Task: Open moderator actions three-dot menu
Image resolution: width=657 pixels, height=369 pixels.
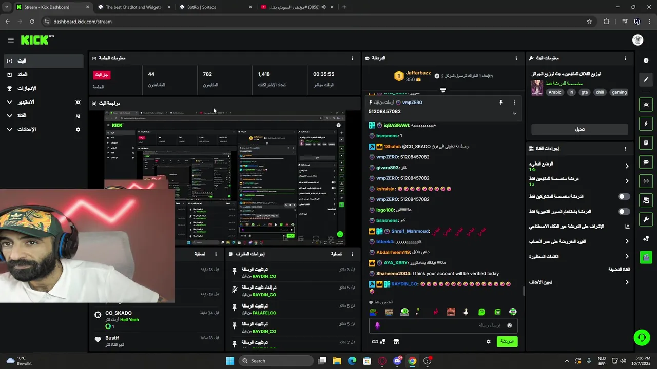Action: (352, 254)
